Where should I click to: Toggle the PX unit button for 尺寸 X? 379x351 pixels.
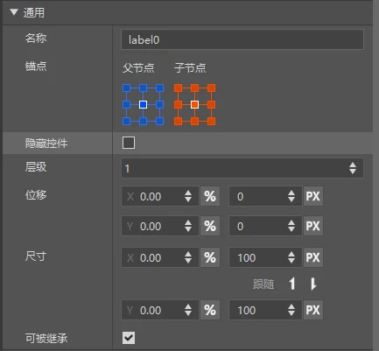pos(313,257)
